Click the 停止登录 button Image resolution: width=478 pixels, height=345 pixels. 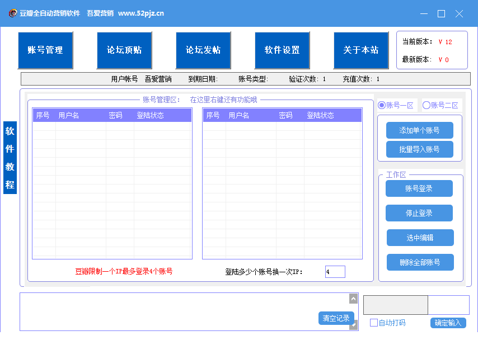pyautogui.click(x=419, y=213)
